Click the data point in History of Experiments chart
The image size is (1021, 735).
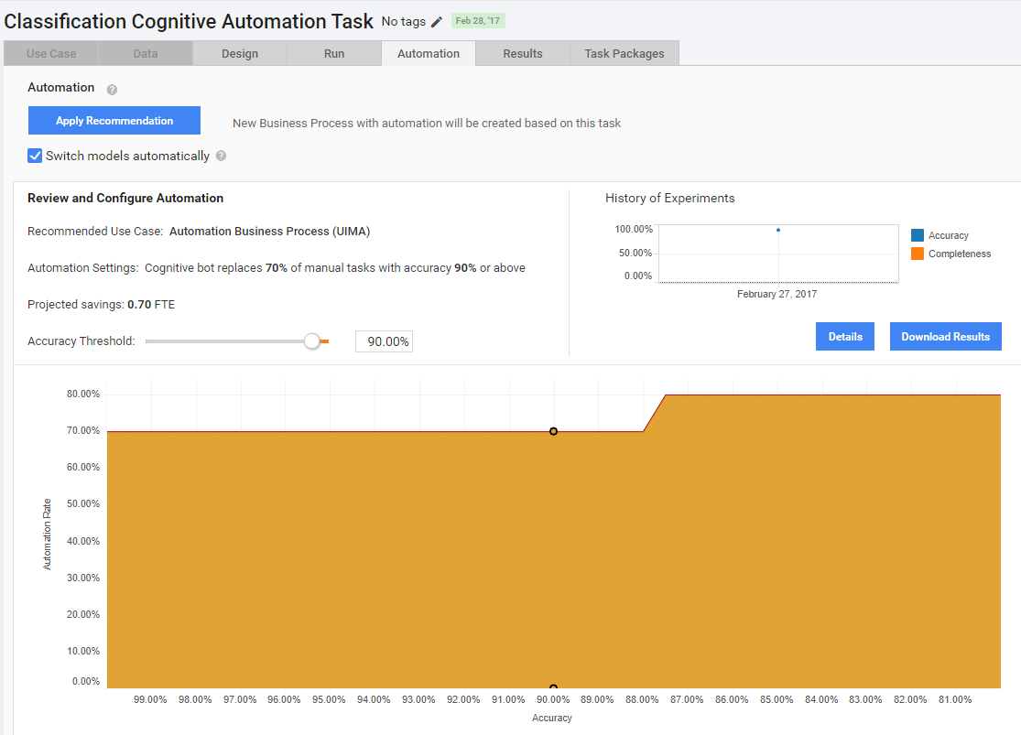click(x=778, y=230)
